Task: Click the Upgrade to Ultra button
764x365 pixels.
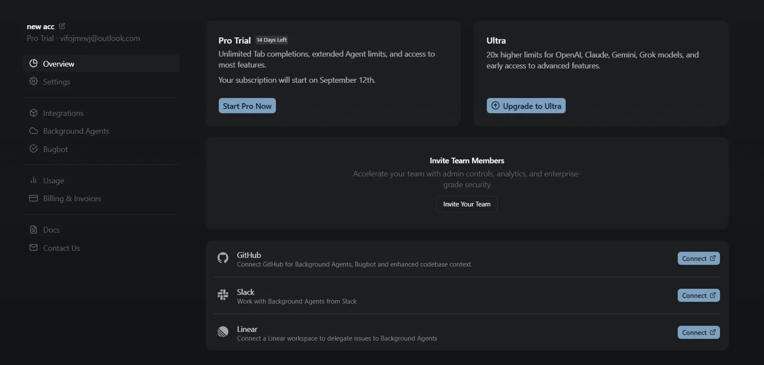Action: pos(526,106)
